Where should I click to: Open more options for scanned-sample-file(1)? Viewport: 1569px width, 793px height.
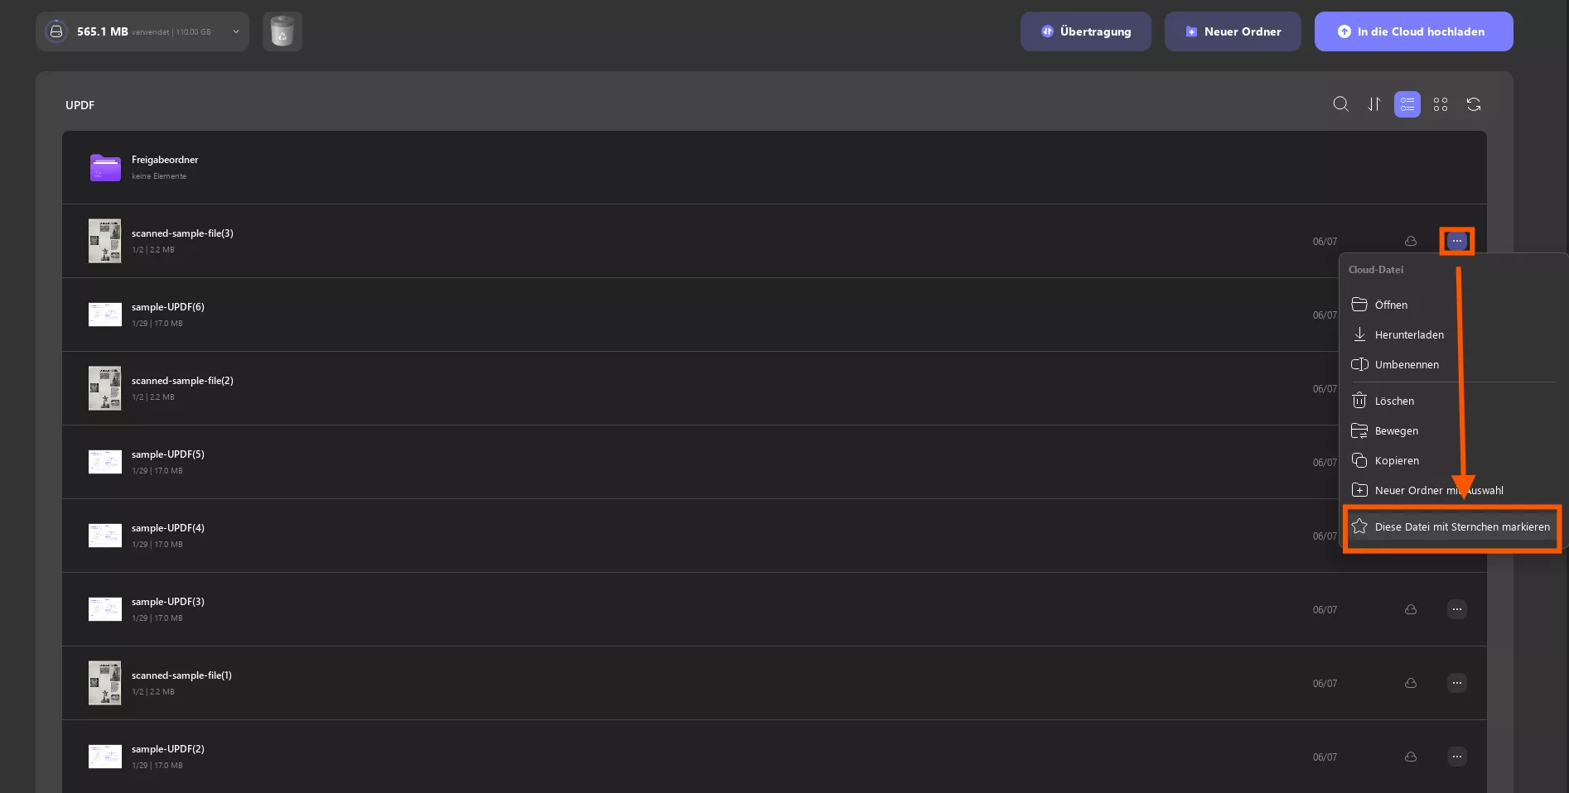1456,683
